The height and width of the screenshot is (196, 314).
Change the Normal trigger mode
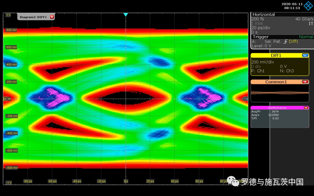tap(306, 37)
